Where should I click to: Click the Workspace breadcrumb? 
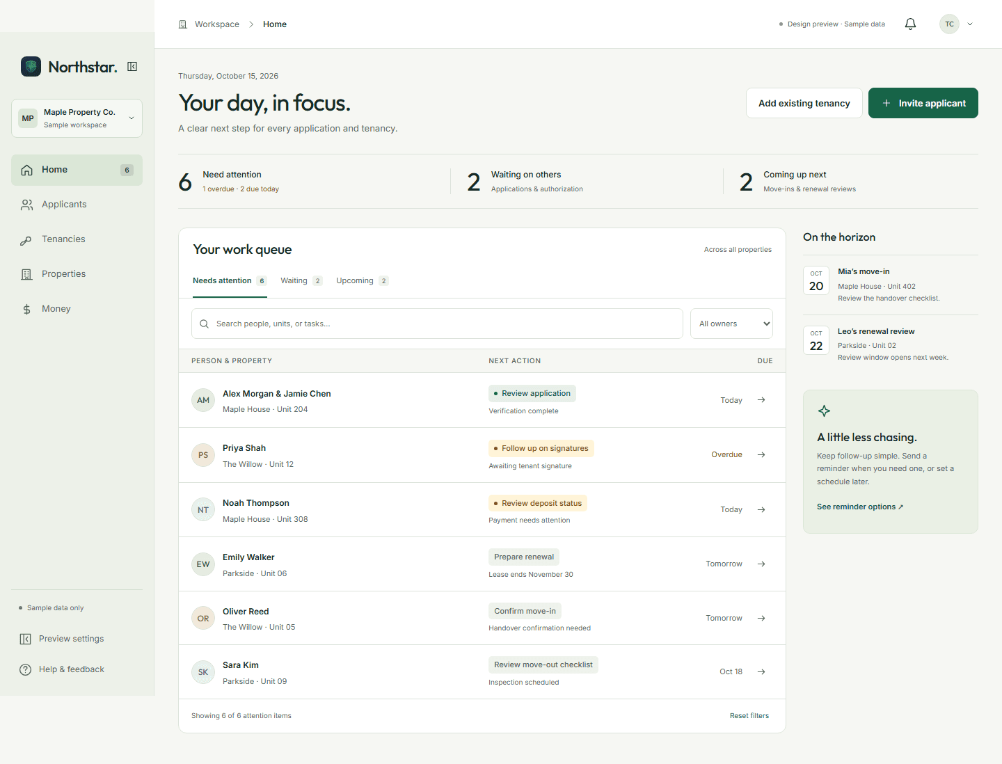coord(217,24)
